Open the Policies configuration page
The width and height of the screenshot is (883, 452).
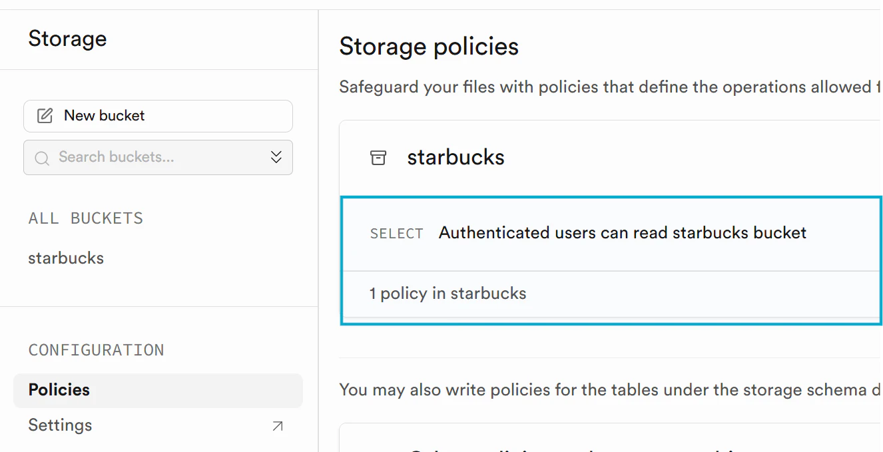point(158,390)
